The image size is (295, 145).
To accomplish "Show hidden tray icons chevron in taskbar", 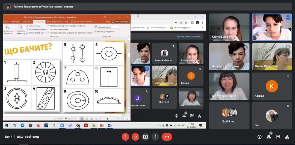I will [x=159, y=125].
